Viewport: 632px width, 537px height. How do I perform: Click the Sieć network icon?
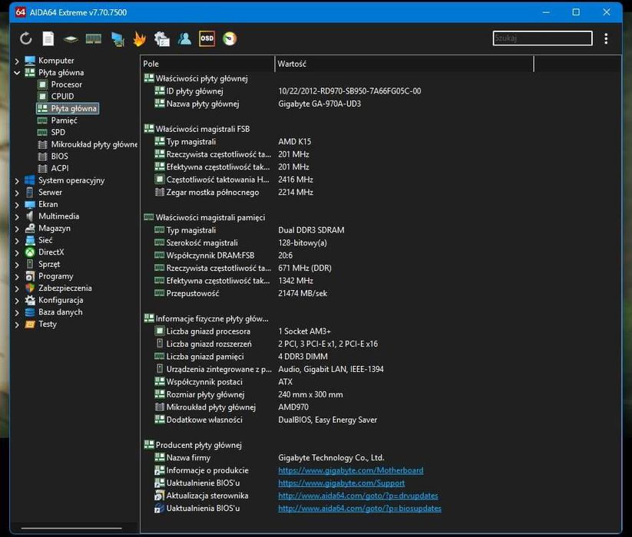[x=30, y=240]
